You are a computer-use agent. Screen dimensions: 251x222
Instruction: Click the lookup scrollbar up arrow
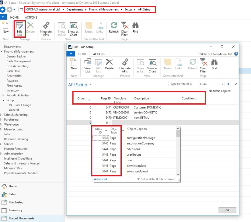[178, 128]
